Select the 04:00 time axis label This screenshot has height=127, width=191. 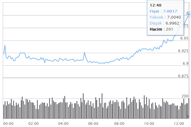click(x=64, y=123)
